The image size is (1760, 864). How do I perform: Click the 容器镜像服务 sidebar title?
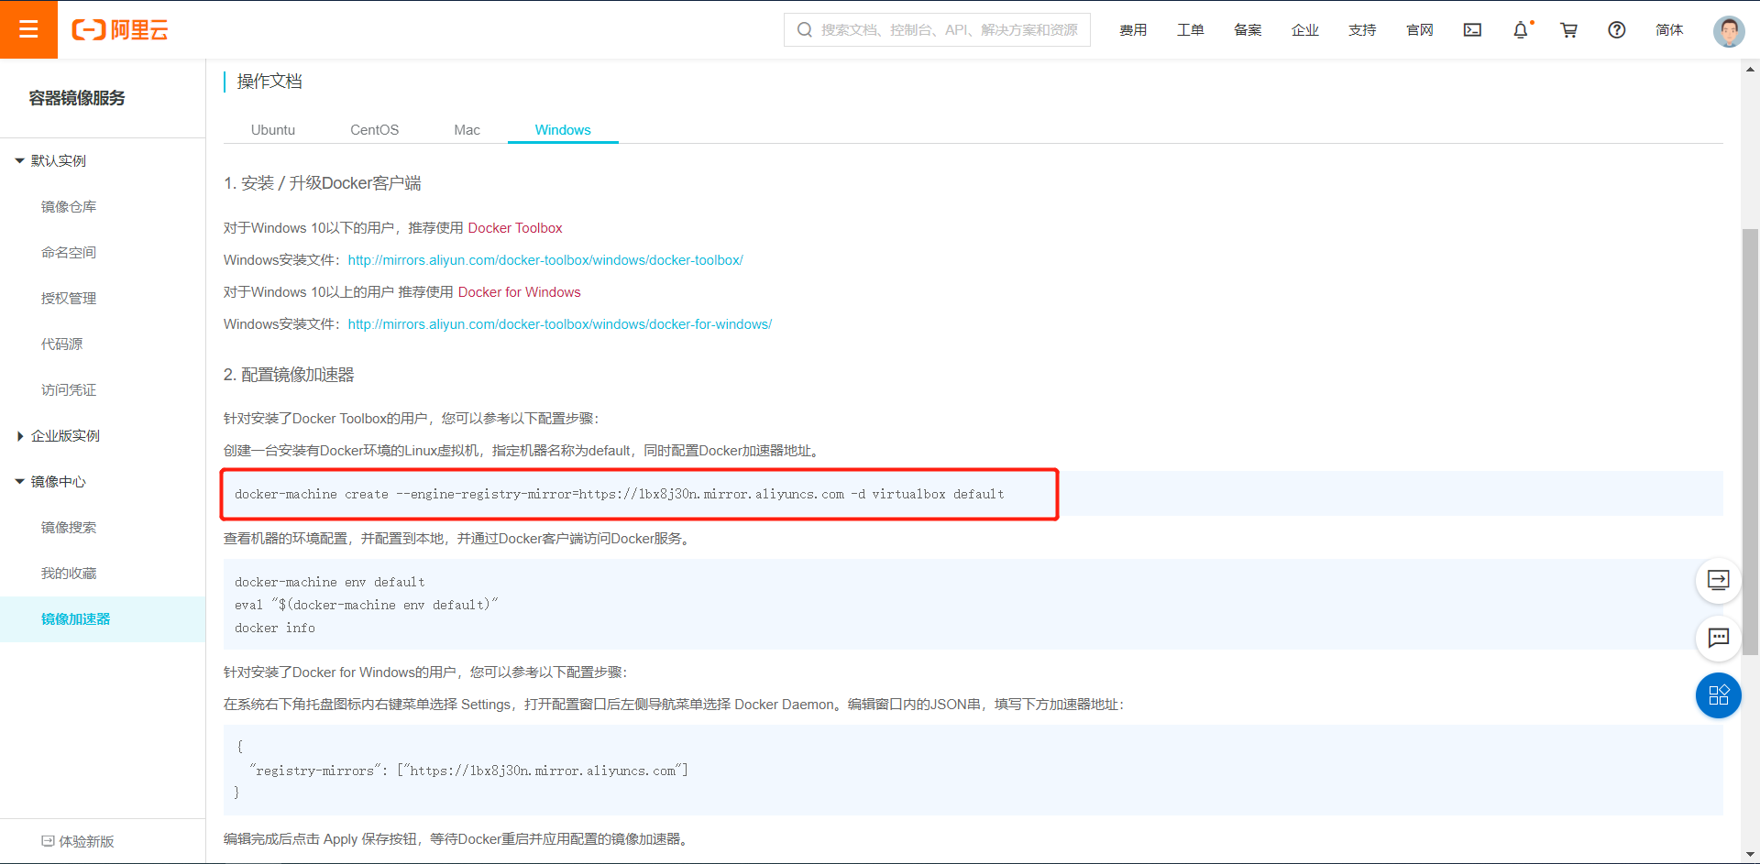point(77,98)
